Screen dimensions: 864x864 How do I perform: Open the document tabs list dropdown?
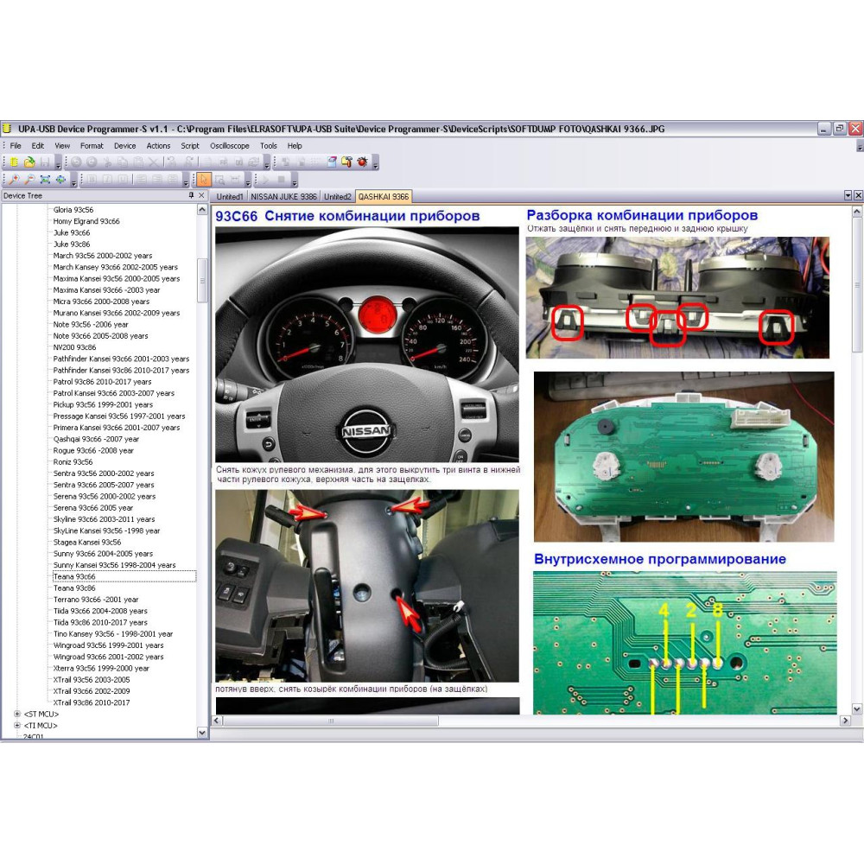(x=848, y=195)
